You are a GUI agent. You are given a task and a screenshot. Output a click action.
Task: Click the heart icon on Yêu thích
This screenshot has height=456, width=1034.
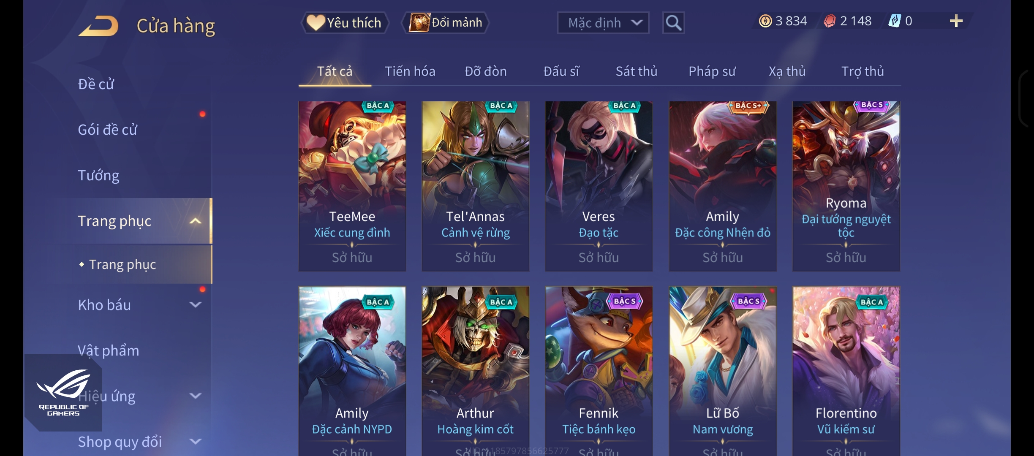click(x=316, y=22)
